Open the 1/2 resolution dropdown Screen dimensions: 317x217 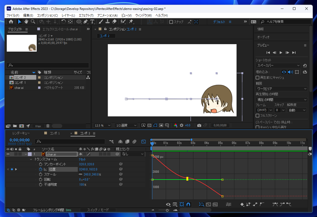pyautogui.click(x=126, y=125)
